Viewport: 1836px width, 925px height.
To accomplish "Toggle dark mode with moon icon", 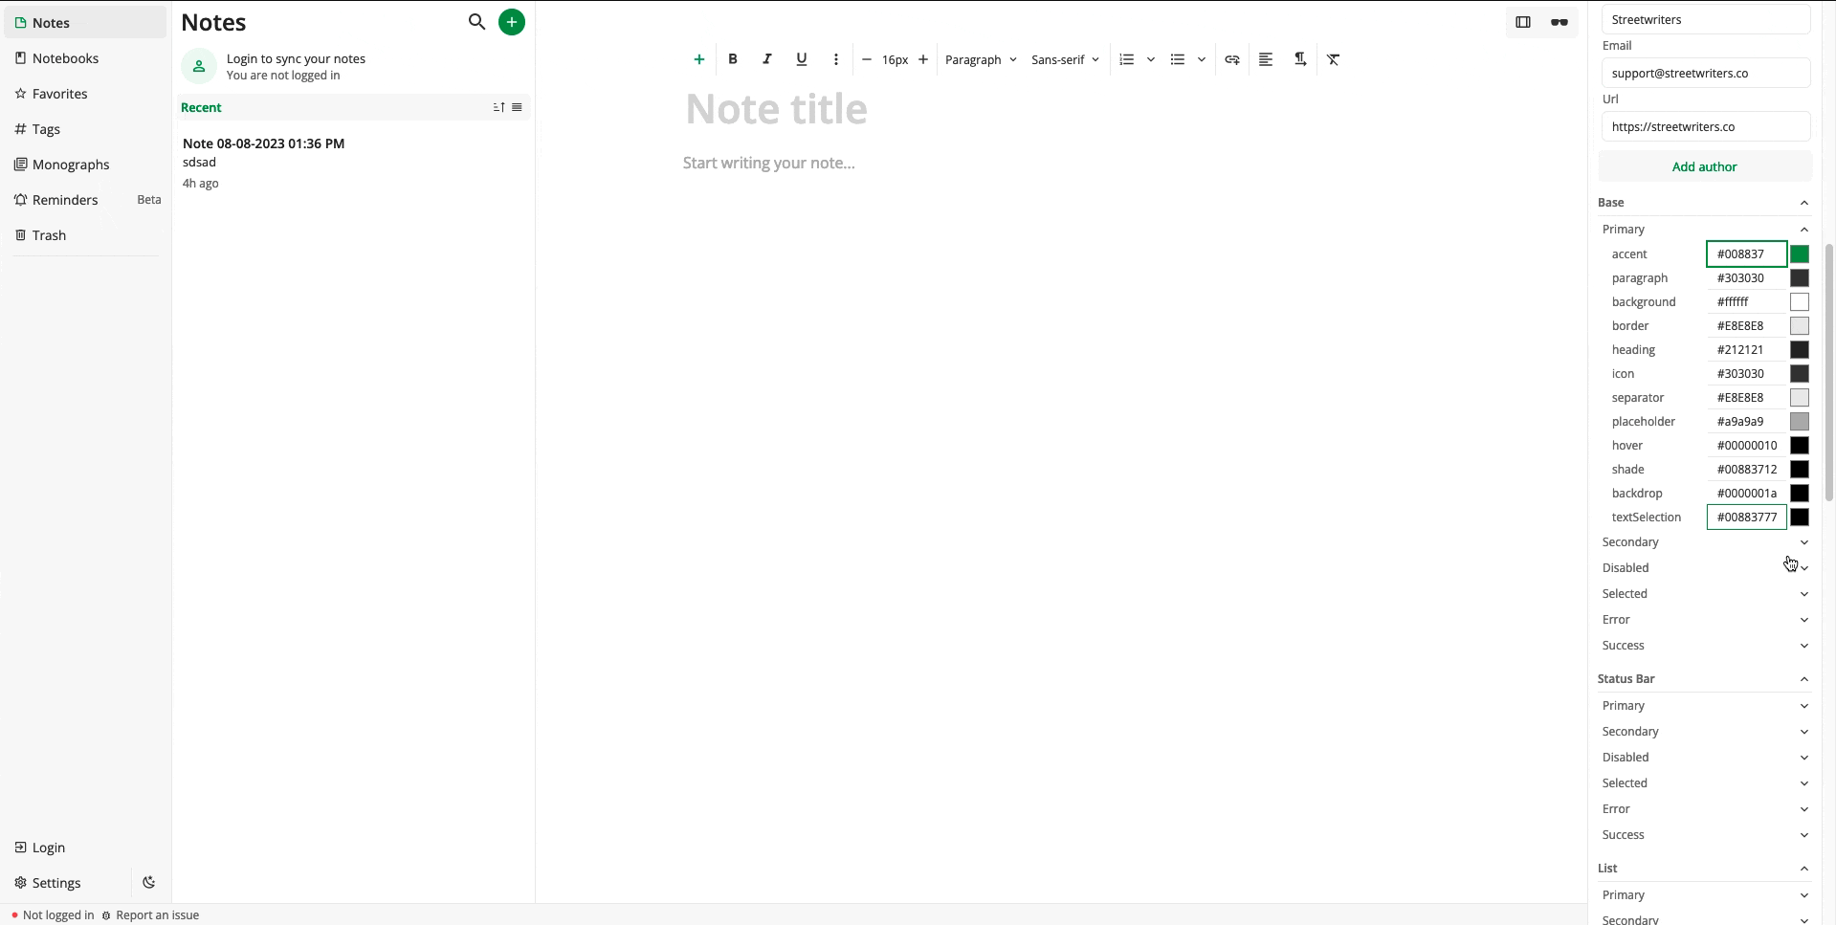I will click(149, 883).
